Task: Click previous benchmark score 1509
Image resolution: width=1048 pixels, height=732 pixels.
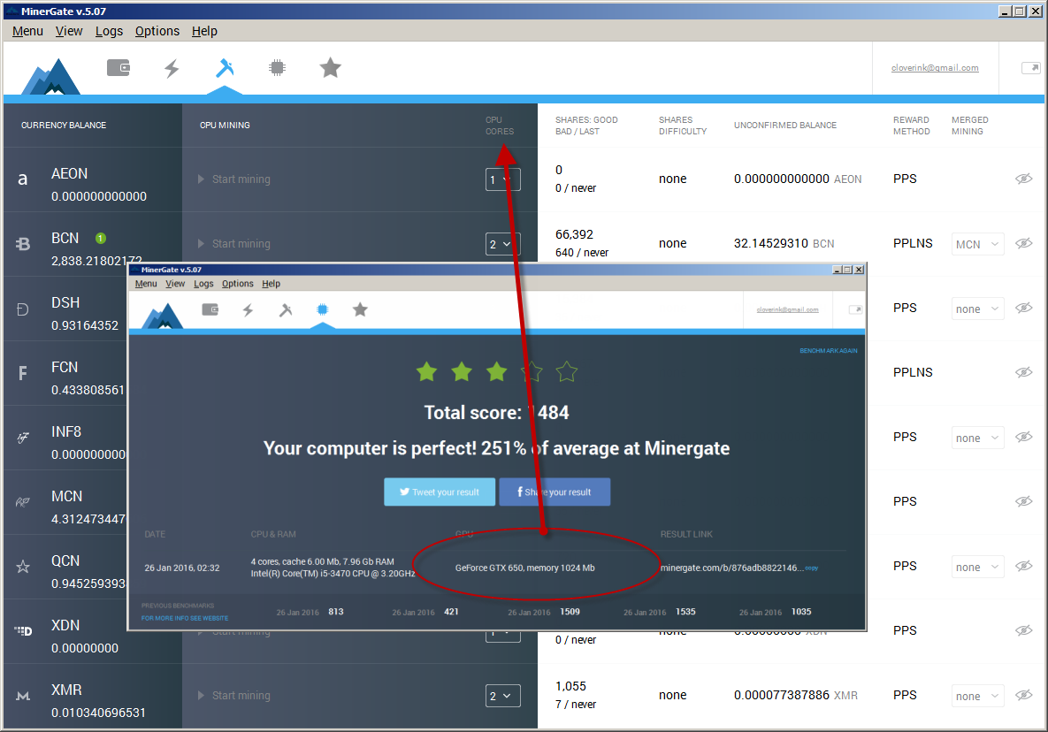Action: tap(570, 612)
